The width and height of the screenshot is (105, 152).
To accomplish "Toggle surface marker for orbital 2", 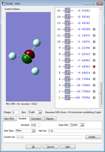I will point(94,91).
